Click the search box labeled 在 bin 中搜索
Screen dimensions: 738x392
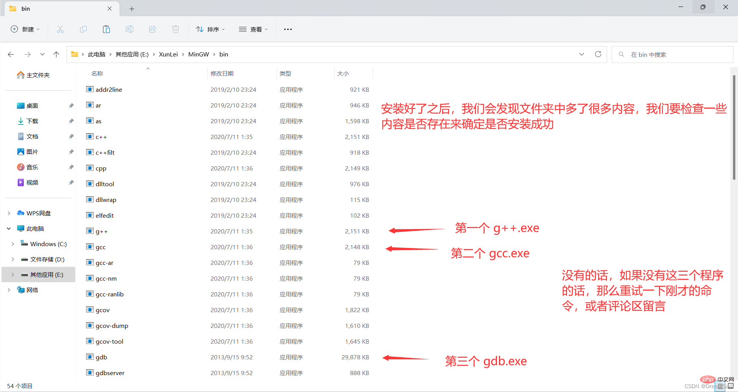672,54
